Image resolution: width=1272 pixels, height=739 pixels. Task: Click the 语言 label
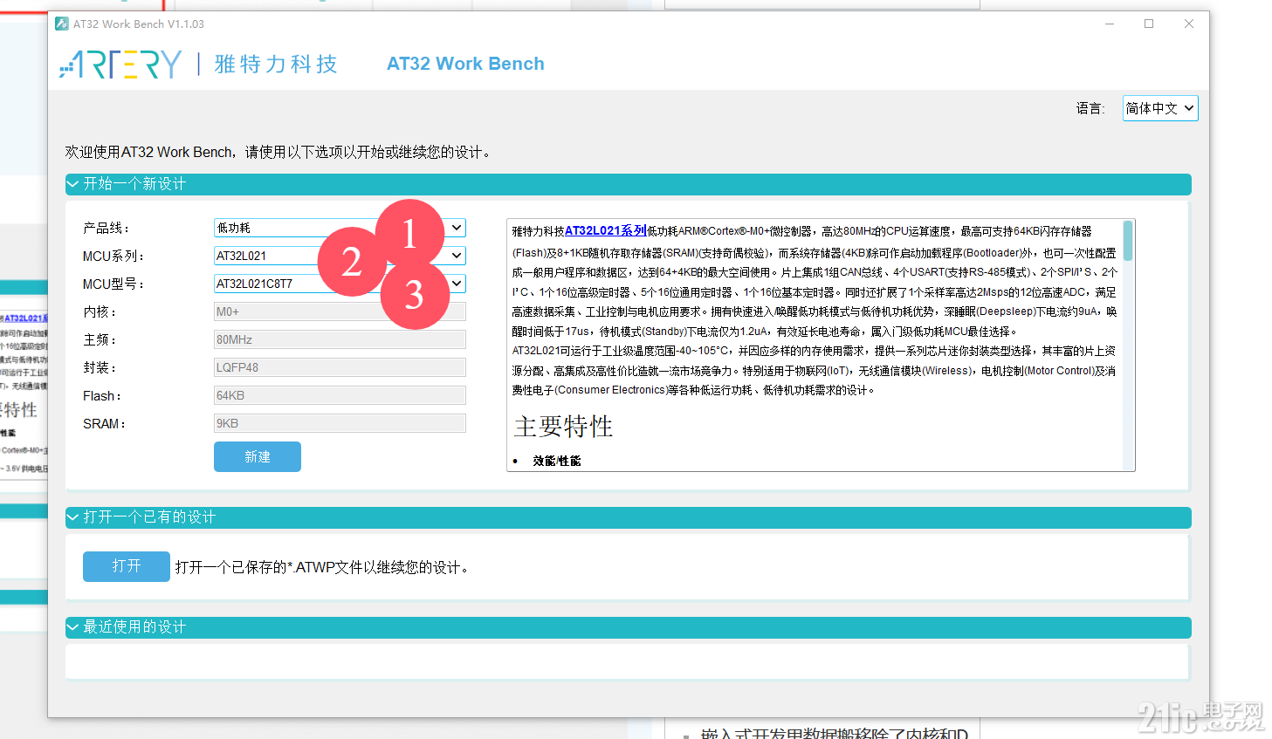[x=1090, y=108]
